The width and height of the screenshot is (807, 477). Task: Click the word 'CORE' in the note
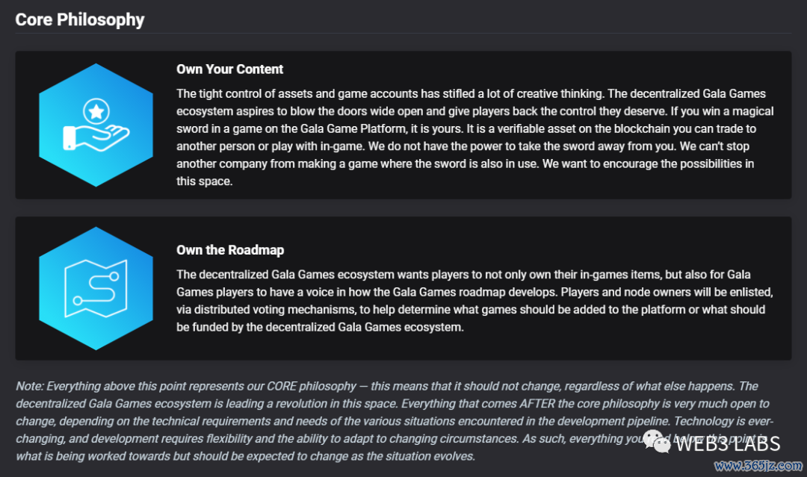281,387
